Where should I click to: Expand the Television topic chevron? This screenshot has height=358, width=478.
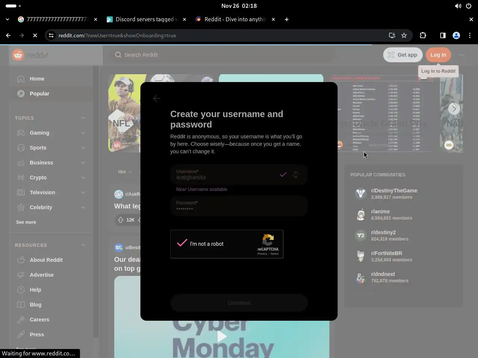(x=83, y=192)
